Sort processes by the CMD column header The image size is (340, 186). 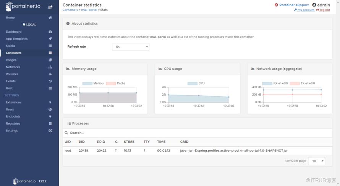click(x=184, y=142)
